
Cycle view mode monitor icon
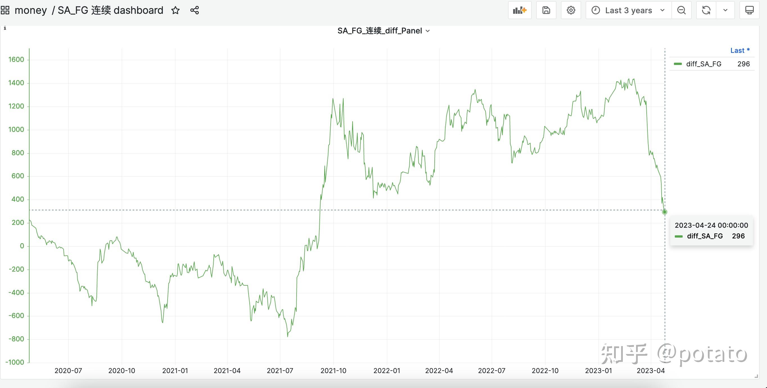[x=749, y=10]
